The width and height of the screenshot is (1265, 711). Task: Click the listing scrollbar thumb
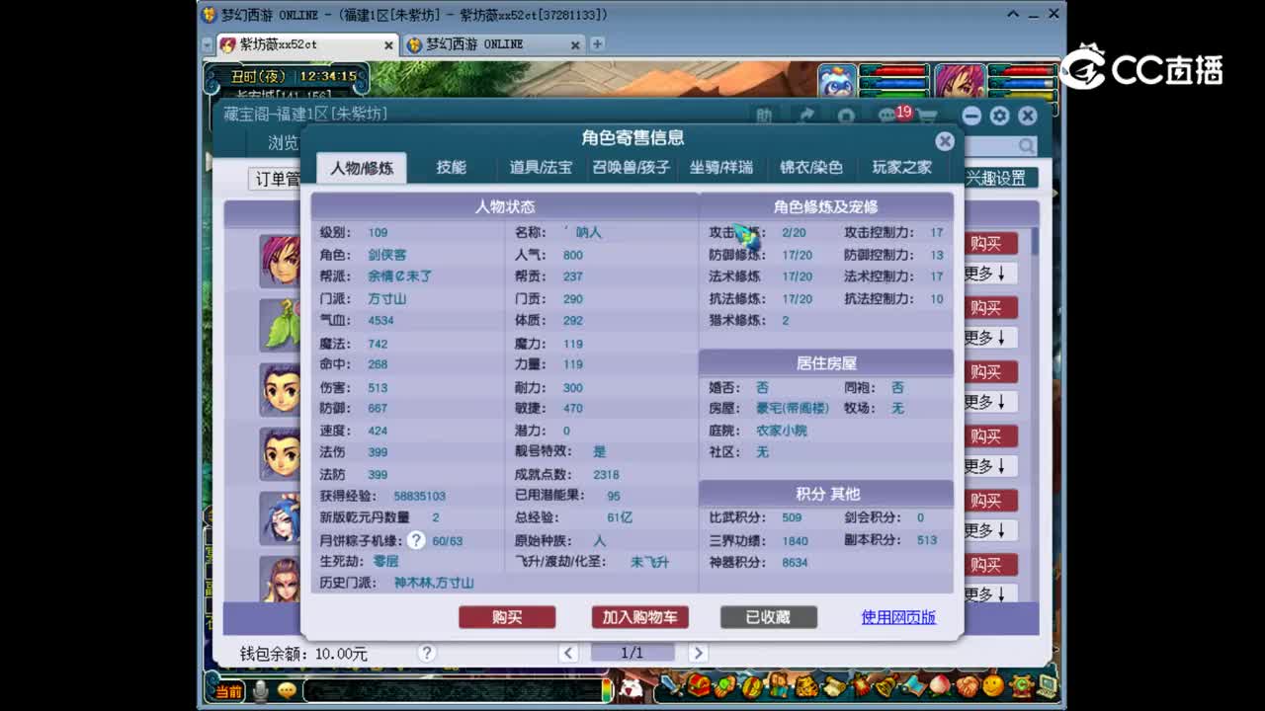point(1035,242)
